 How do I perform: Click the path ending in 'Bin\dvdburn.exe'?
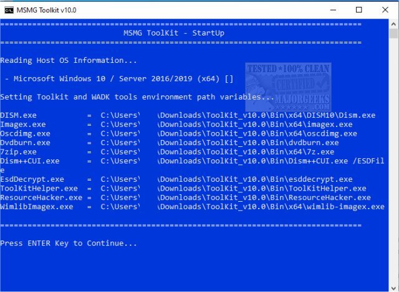[219, 143]
